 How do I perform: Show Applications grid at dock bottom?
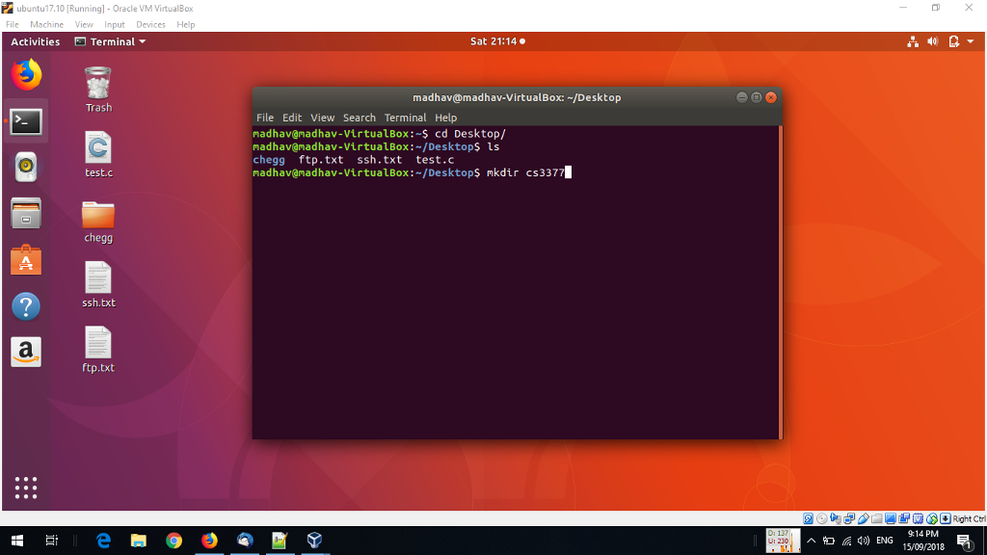pos(26,488)
